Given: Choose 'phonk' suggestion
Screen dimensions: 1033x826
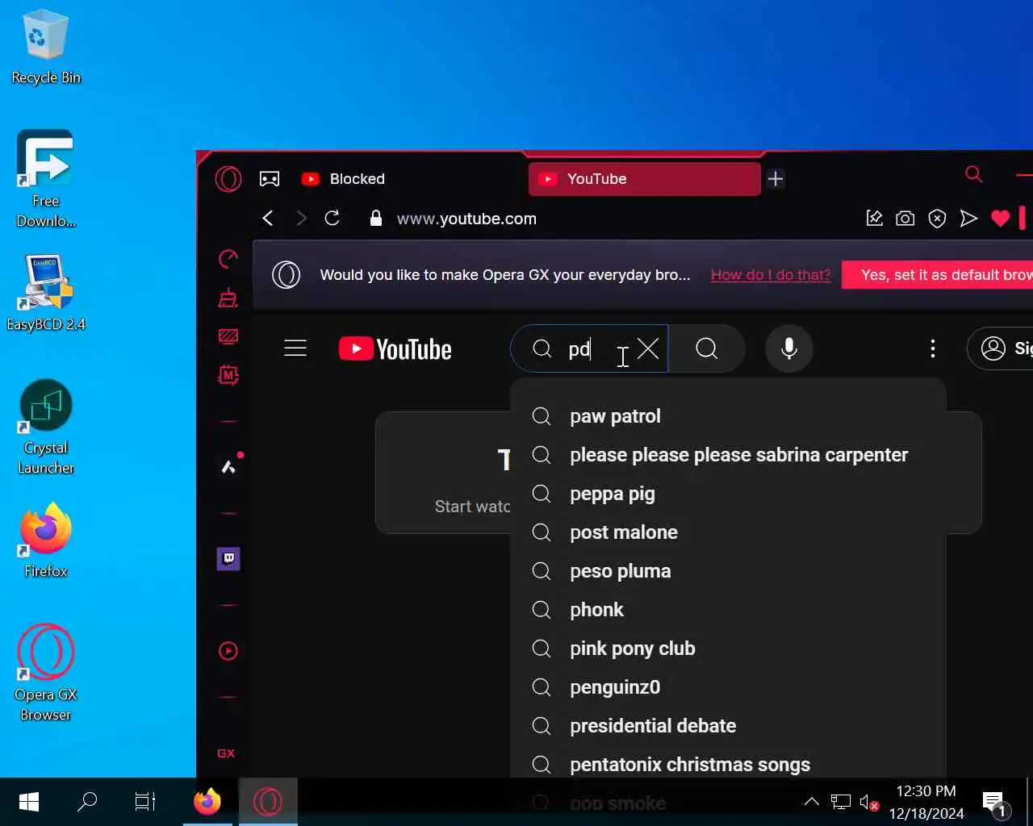Looking at the screenshot, I should tap(728, 610).
